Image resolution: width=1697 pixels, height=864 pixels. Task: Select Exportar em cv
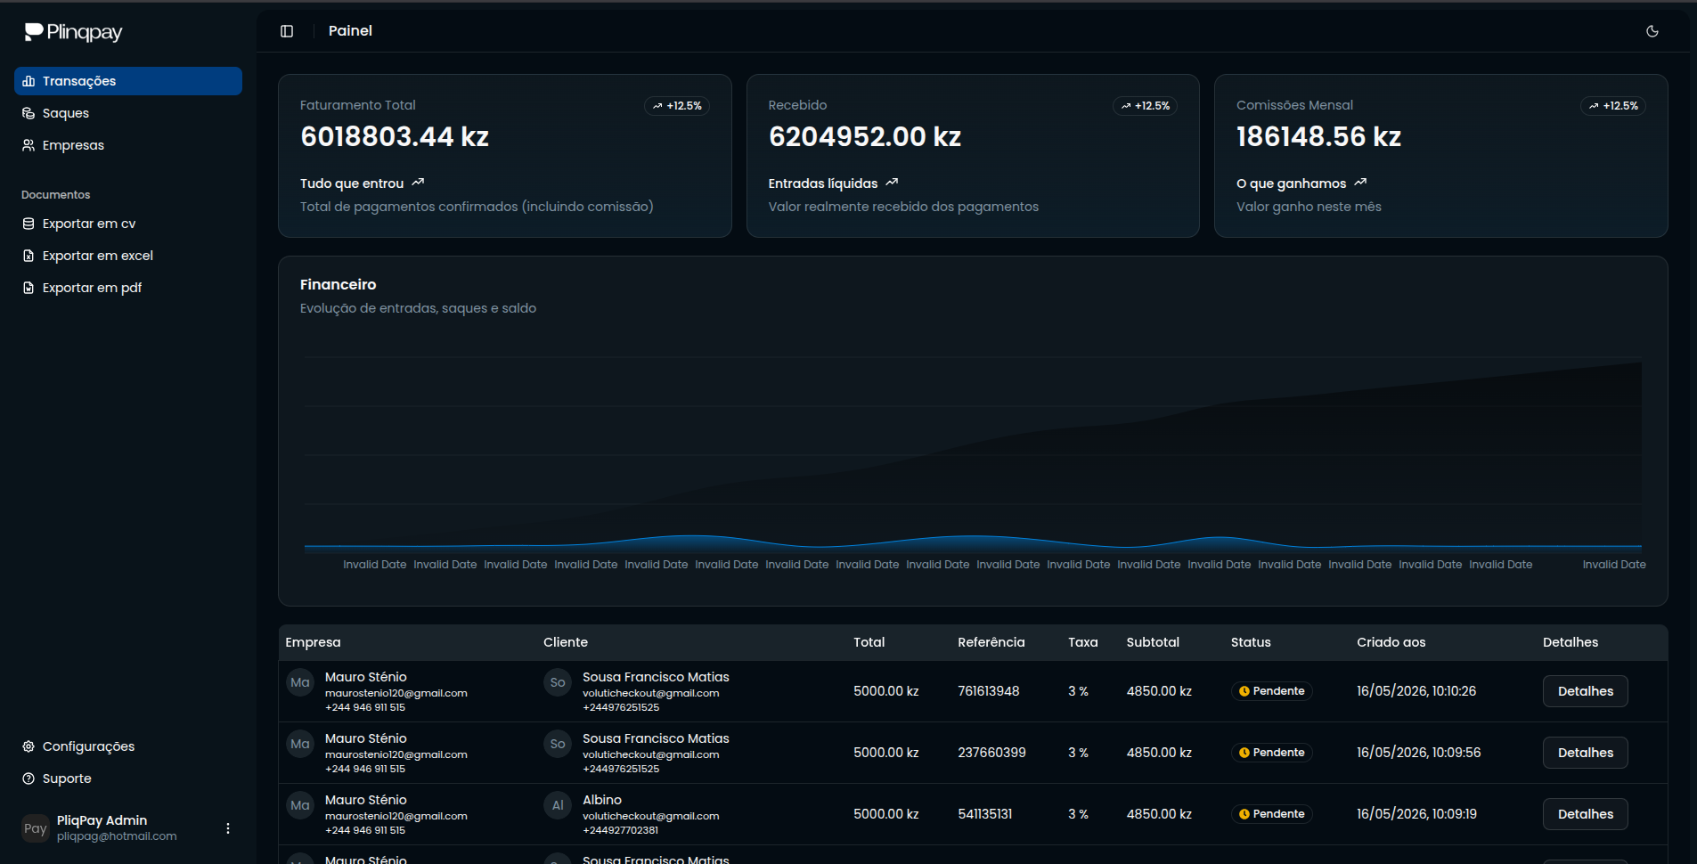pyautogui.click(x=128, y=224)
